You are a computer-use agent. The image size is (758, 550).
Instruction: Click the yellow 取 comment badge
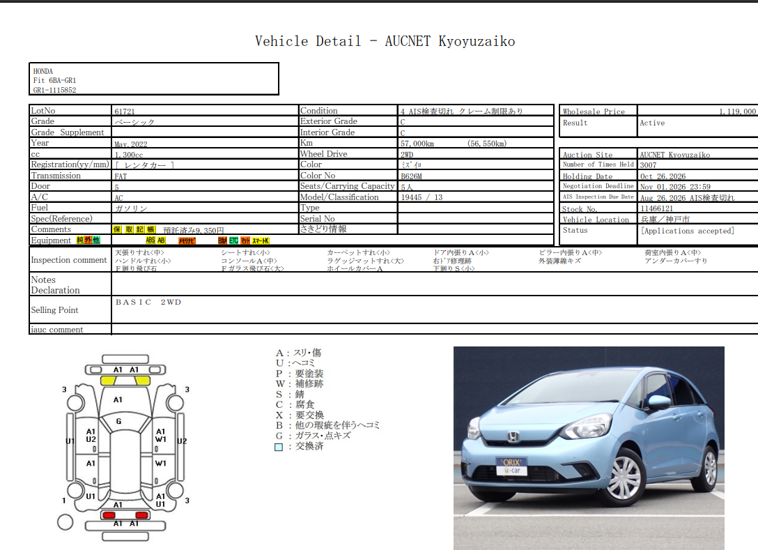pos(129,229)
